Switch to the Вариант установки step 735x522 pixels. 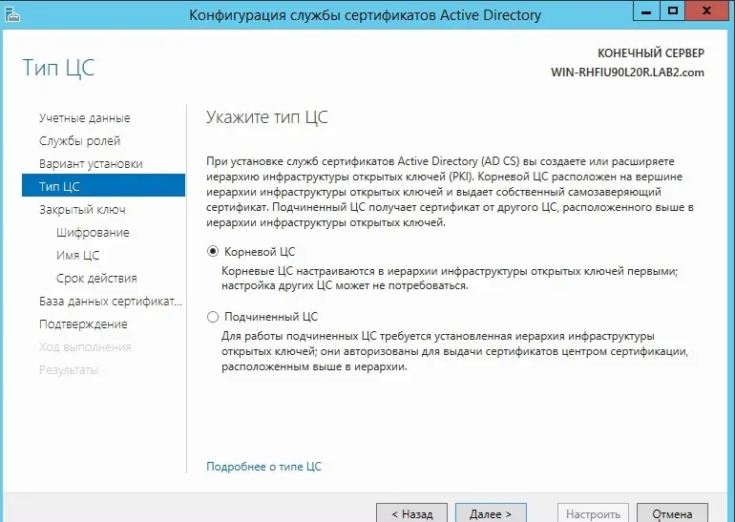pyautogui.click(x=91, y=164)
